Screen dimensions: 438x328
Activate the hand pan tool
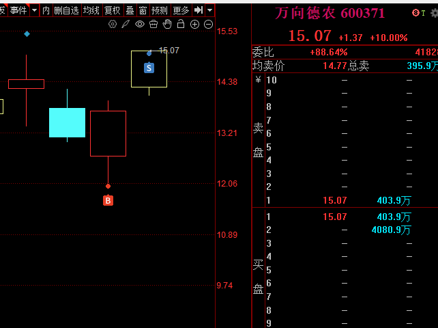[x=167, y=24]
